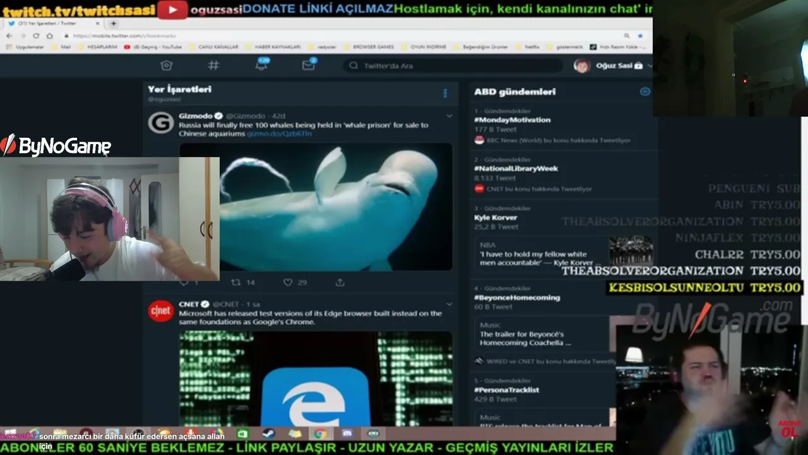
Task: Reload the Twitter page
Action: tap(36, 35)
